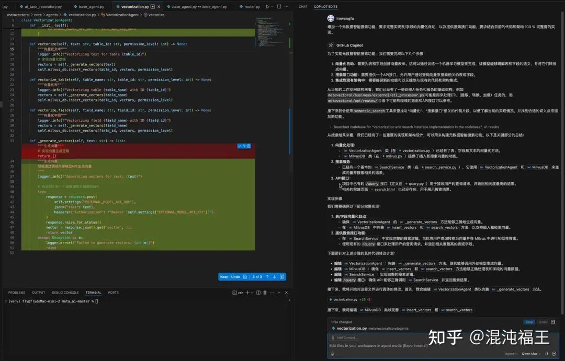The height and width of the screenshot is (361, 565).
Task: Open the milvus.py file link
Action: (x=392, y=156)
